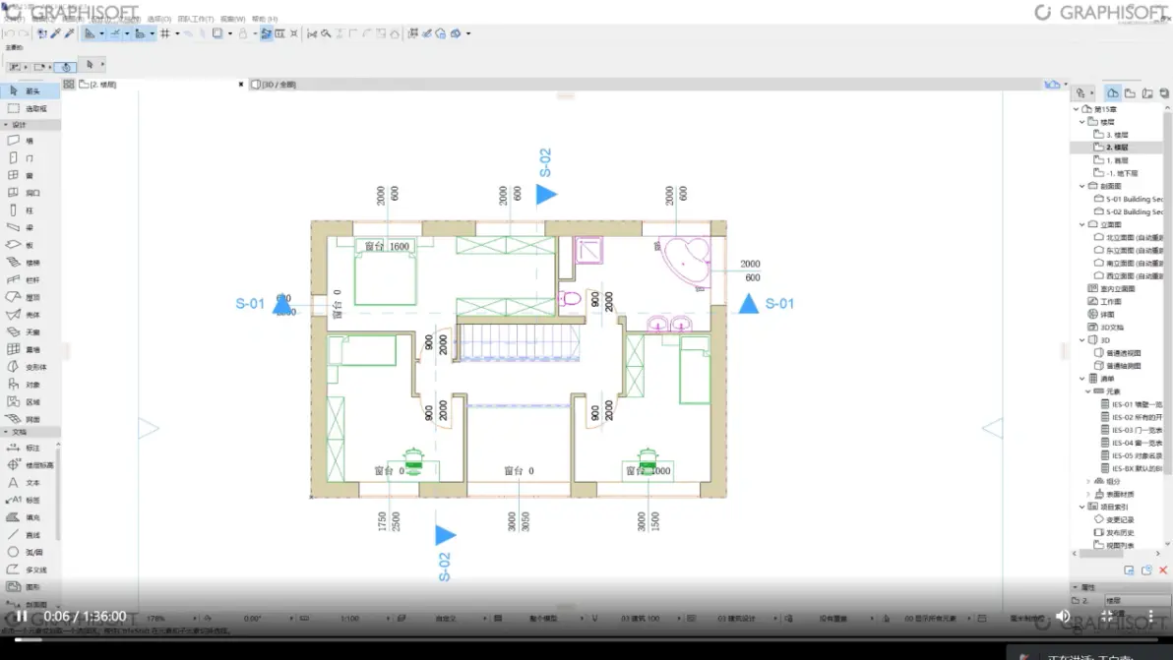1173x660 pixels.
Task: Mute the video volume
Action: pos(1063,616)
